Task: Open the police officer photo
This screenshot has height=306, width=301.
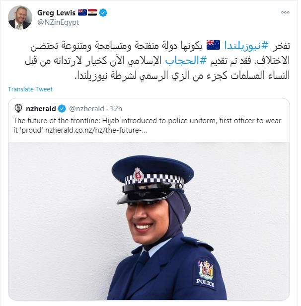Action: [149, 221]
